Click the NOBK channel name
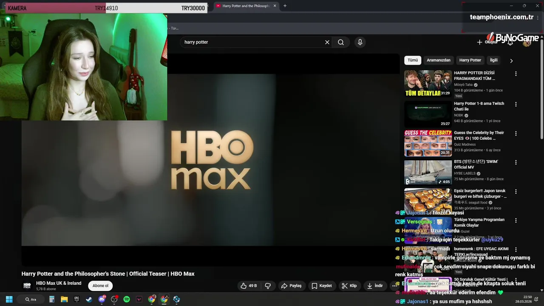The height and width of the screenshot is (306, 544). coord(459,115)
